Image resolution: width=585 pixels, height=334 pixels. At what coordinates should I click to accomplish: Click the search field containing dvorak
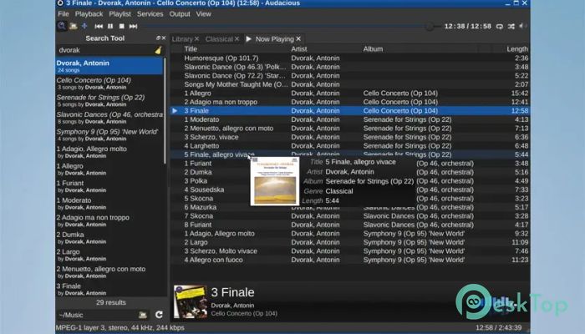tap(104, 50)
